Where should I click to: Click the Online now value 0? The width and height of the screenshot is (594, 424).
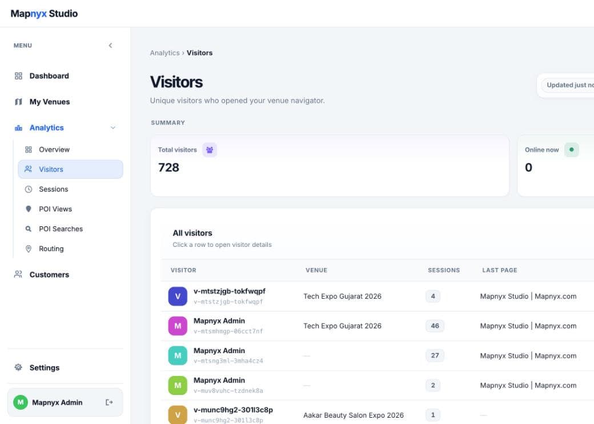[528, 167]
